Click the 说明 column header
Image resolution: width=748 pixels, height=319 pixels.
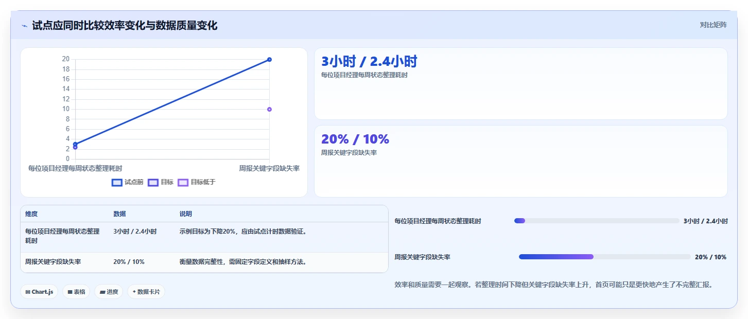[185, 214]
